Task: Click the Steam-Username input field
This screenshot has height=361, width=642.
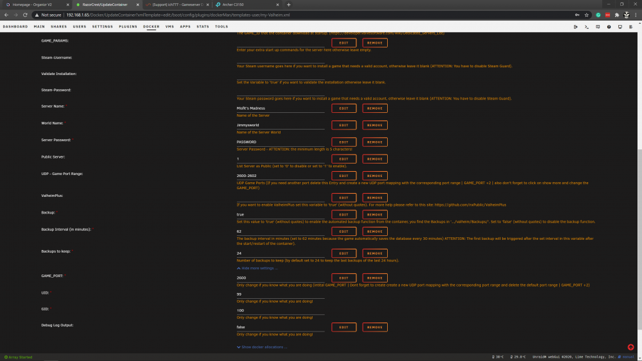Action: click(281, 59)
